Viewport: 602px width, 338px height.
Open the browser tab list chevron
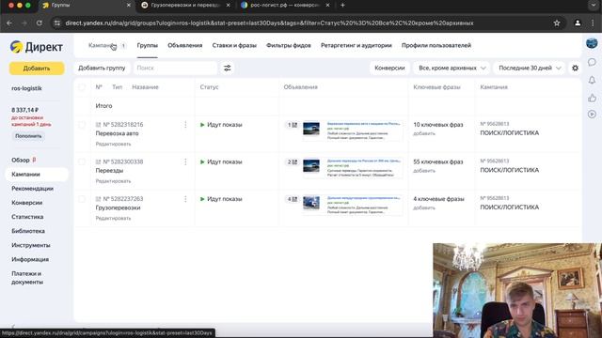(594, 5)
